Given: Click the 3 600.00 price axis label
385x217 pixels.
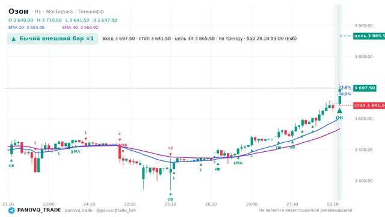Looking at the screenshot, I should pyautogui.click(x=363, y=119).
